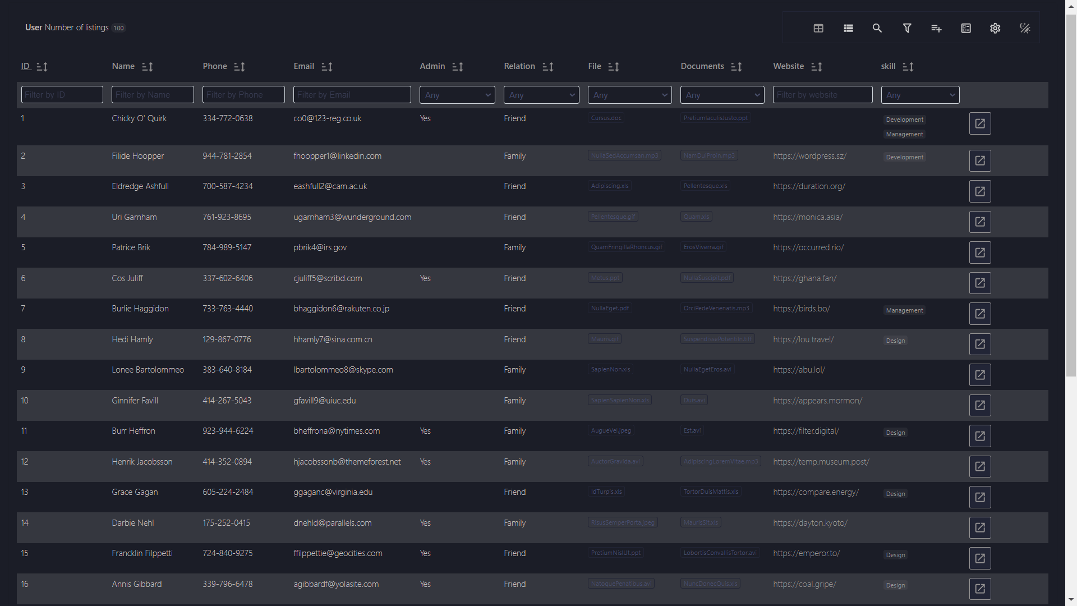Switch to table grid view icon
1077x606 pixels.
[x=818, y=28]
